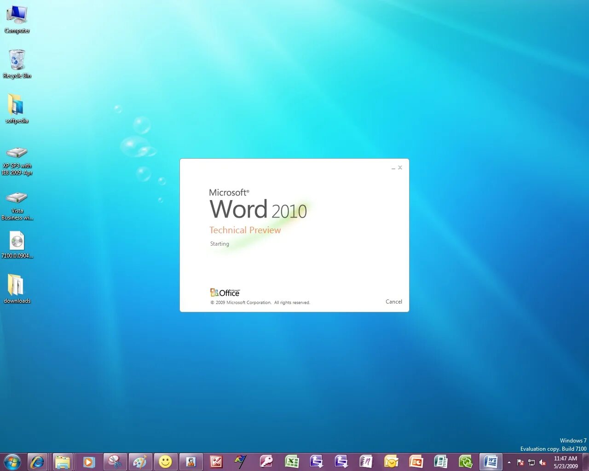
Task: Open the person portrait taskbar icon
Action: coord(191,461)
